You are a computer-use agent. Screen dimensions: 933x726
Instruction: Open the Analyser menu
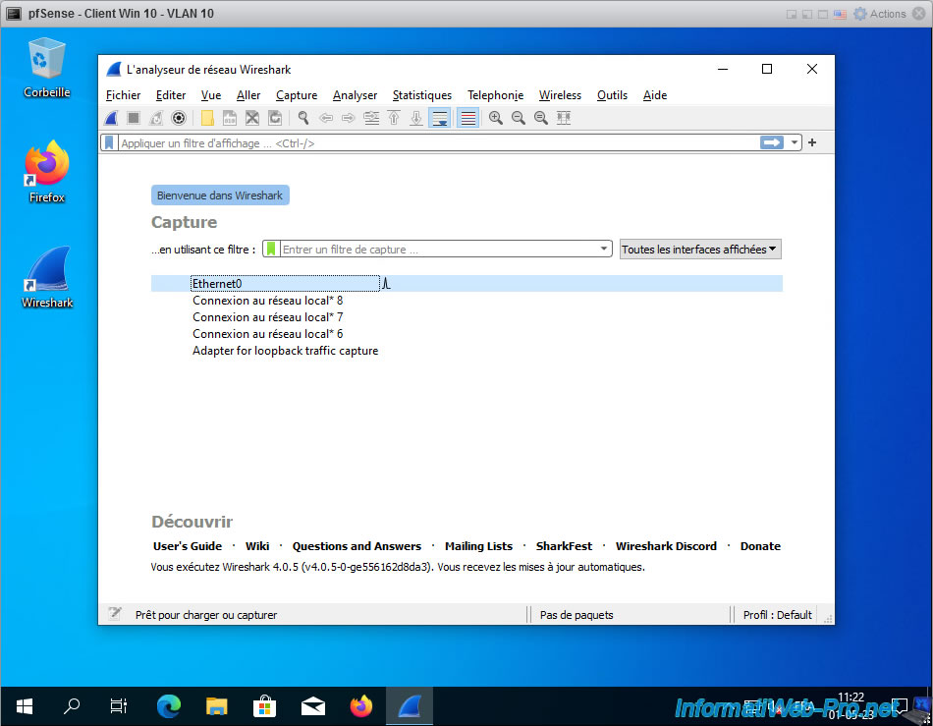pyautogui.click(x=355, y=95)
